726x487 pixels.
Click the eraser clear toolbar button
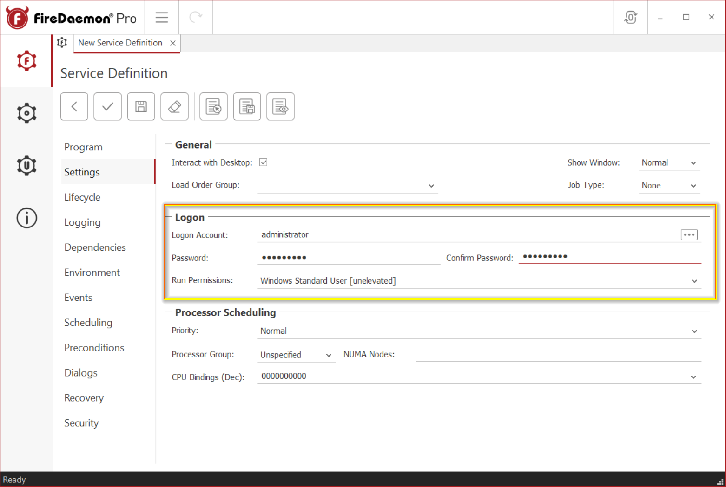coord(174,107)
